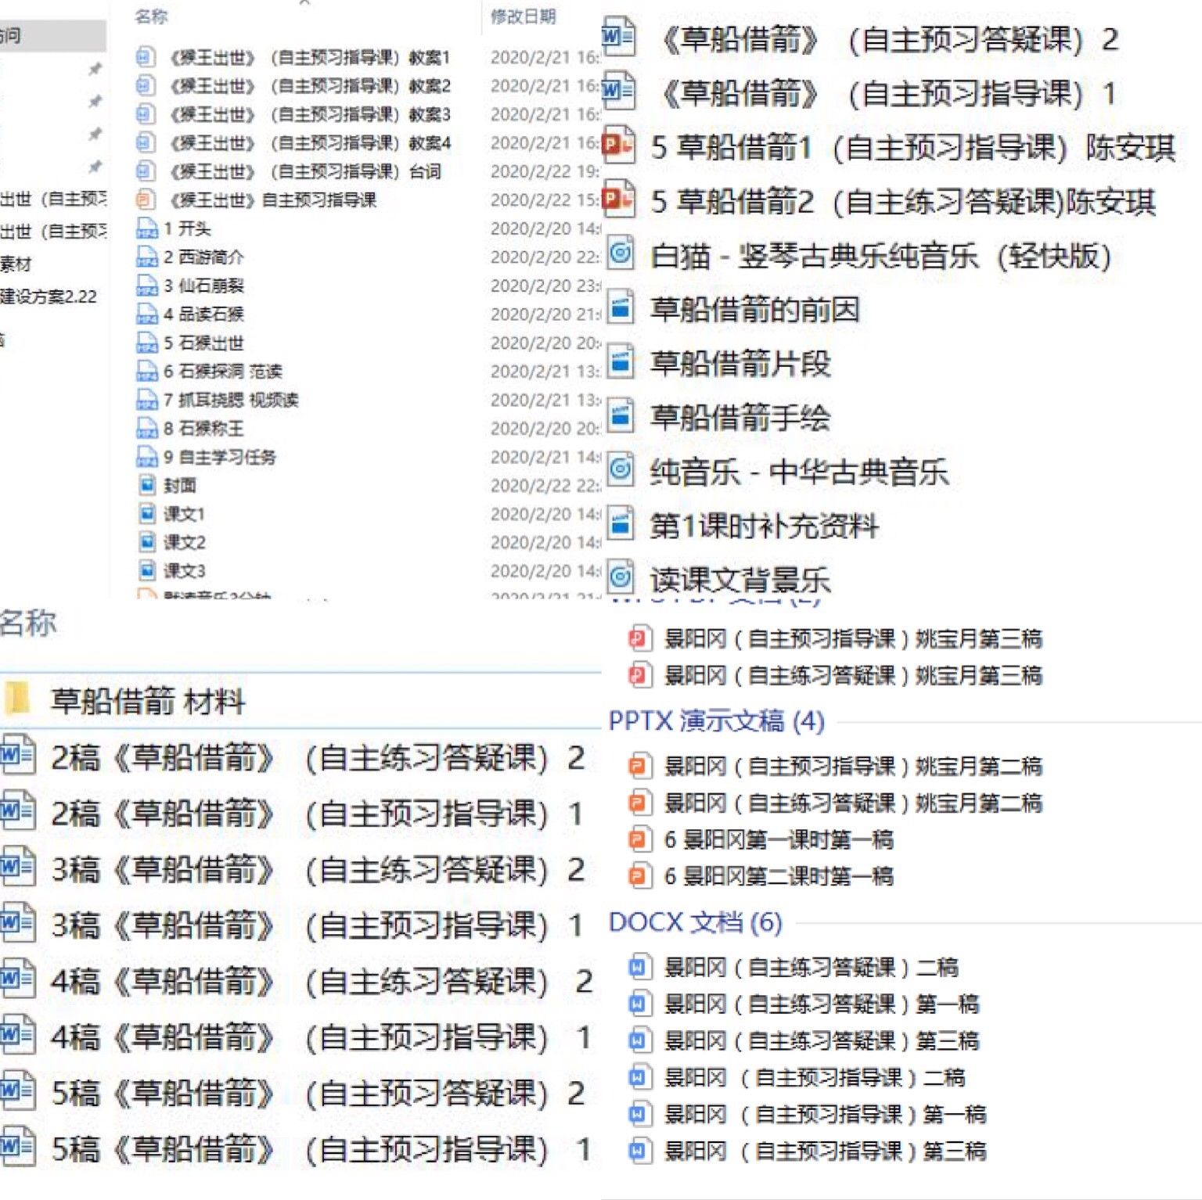The height and width of the screenshot is (1200, 1202).
Task: Click the orange presentation icon of 《猴王出世》自主预习指导课
Action: 145,199
